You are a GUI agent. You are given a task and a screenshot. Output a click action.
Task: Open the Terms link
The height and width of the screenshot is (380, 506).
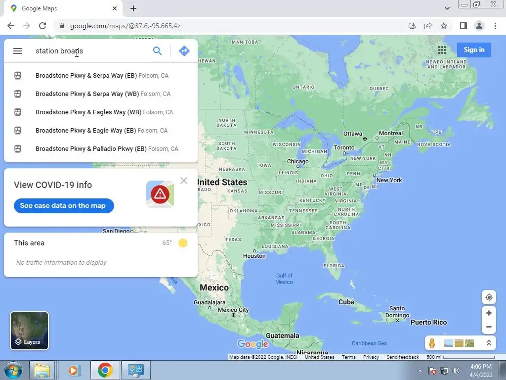coord(348,357)
